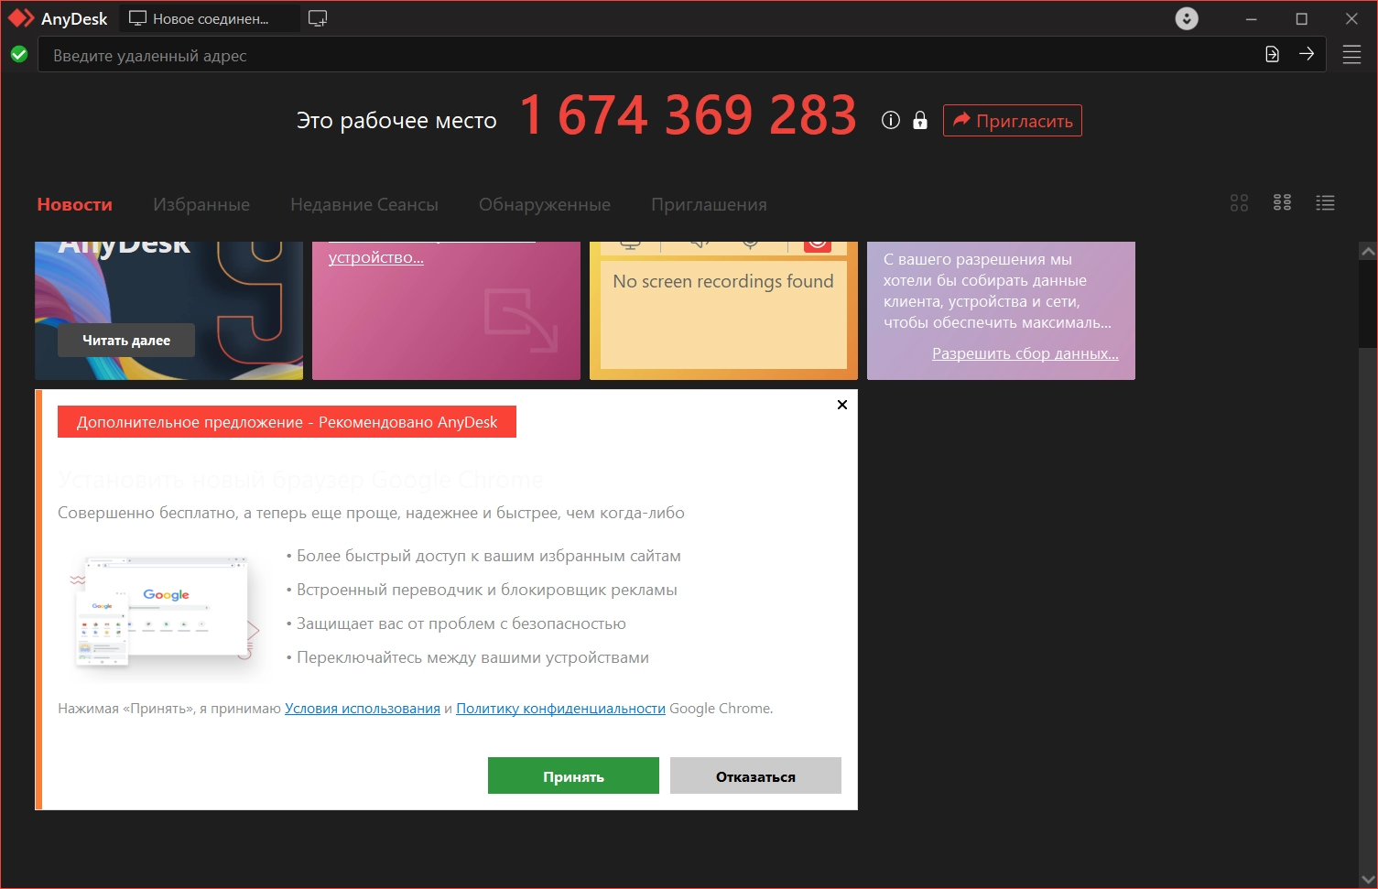The image size is (1378, 889).
Task: Click the Это рабочее место label
Action: [x=396, y=121]
